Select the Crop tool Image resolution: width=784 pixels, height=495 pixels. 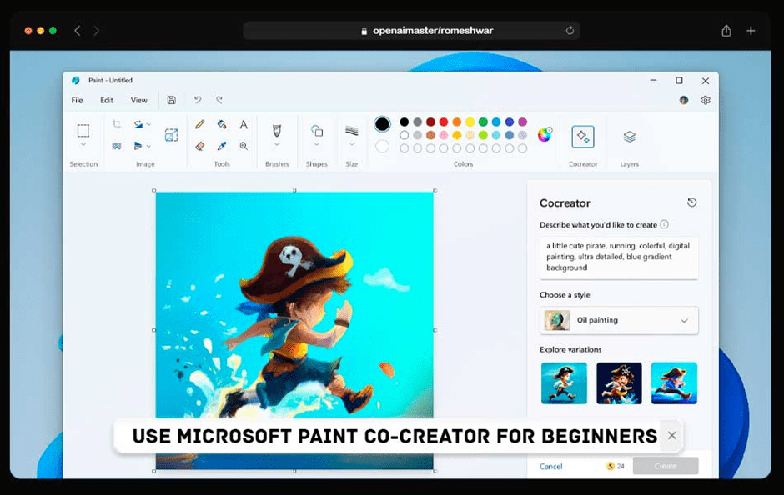click(x=117, y=123)
